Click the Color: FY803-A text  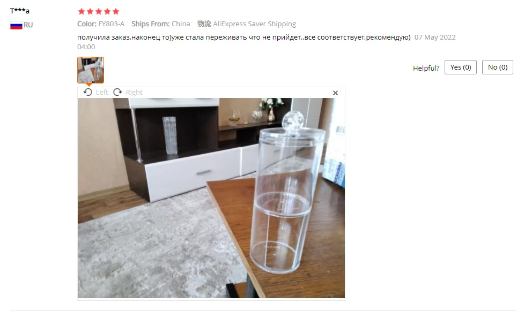[101, 24]
